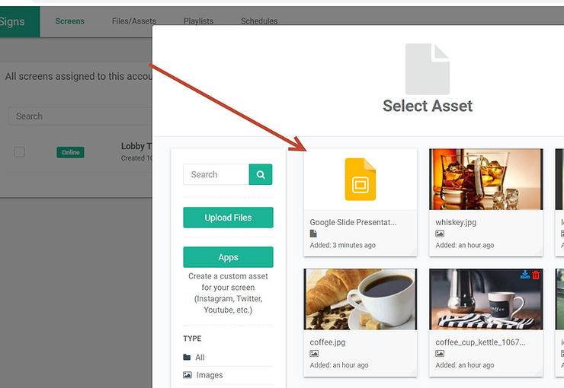Image resolution: width=564 pixels, height=388 pixels.
Task: Click the image type icon under whiskey.jpg
Action: tap(440, 234)
